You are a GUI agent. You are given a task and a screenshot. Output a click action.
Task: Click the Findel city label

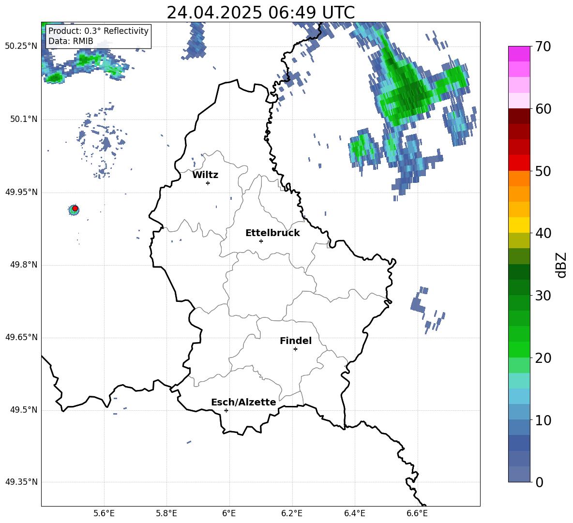tap(296, 341)
